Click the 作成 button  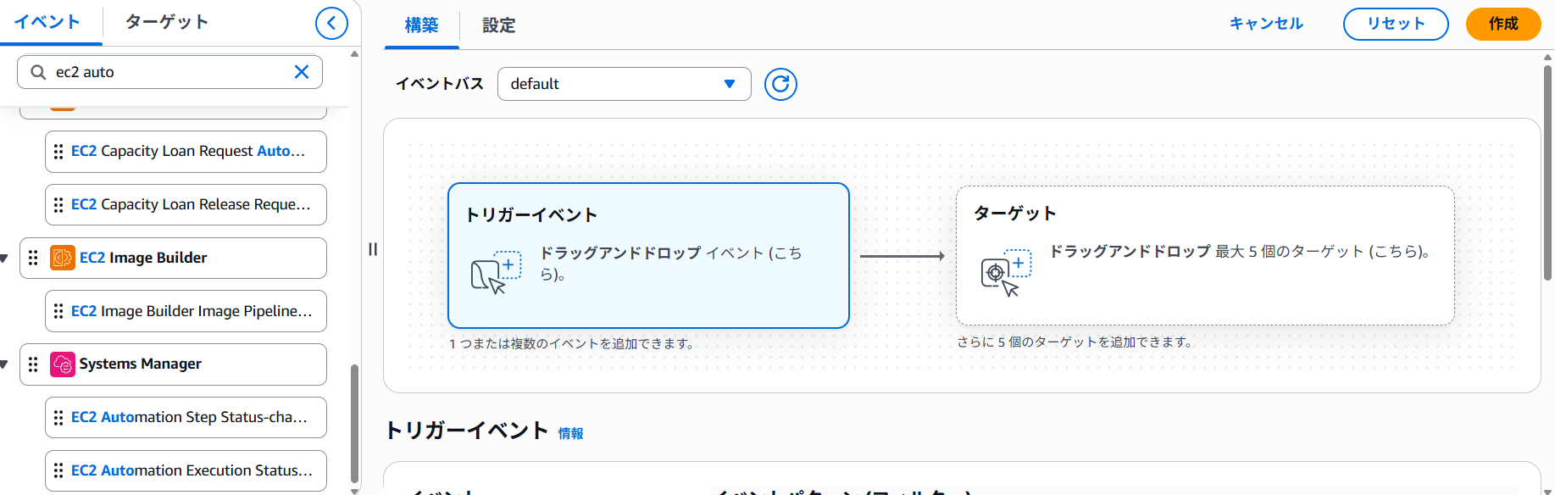[1503, 24]
